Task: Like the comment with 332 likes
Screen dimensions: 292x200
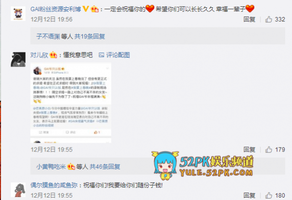Action: click(275, 19)
